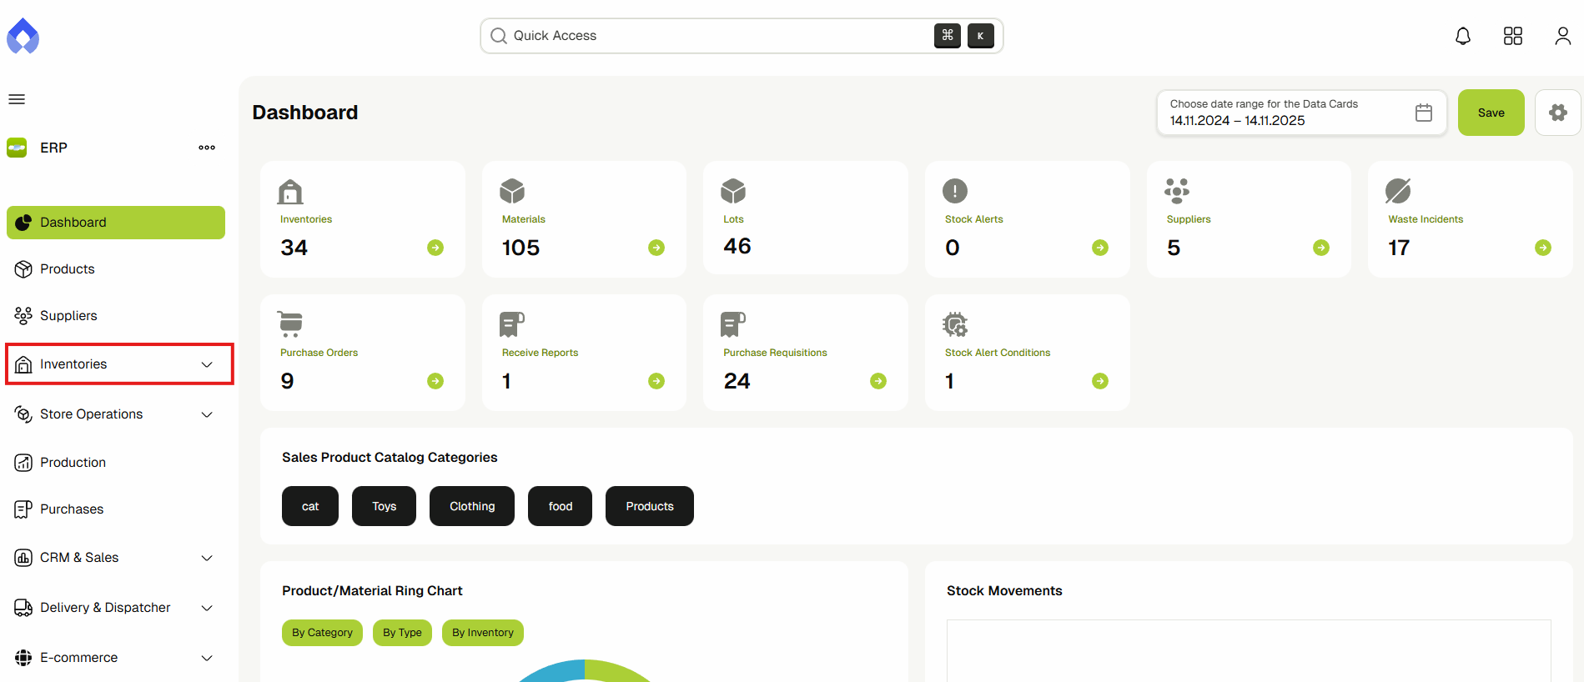
Task: Go to Purchases in the sidebar
Action: click(72, 509)
